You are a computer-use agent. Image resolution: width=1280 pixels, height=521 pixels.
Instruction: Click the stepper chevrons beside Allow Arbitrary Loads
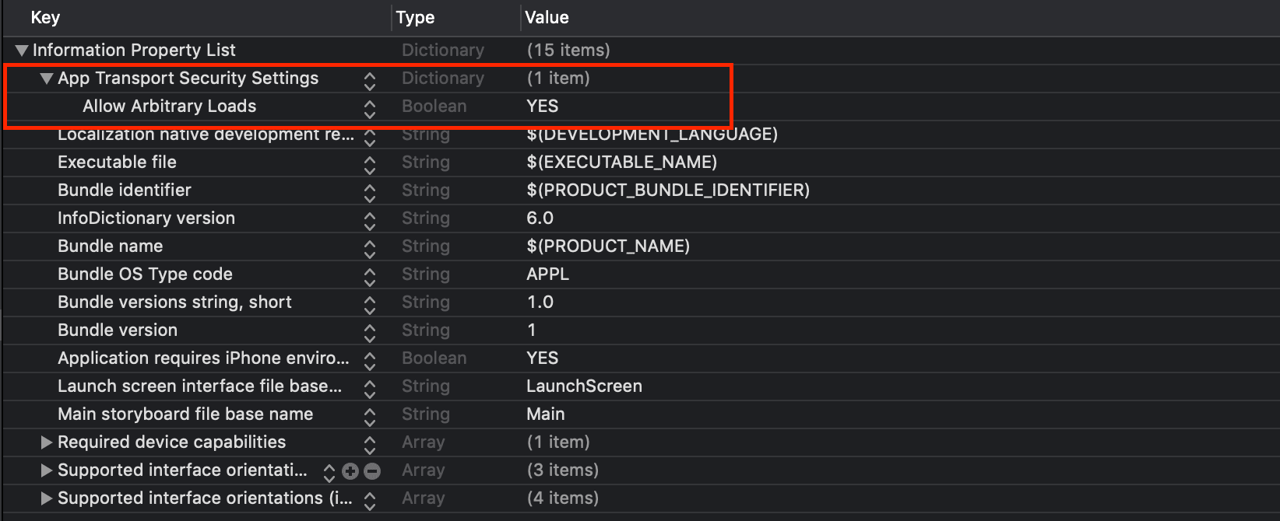(369, 106)
